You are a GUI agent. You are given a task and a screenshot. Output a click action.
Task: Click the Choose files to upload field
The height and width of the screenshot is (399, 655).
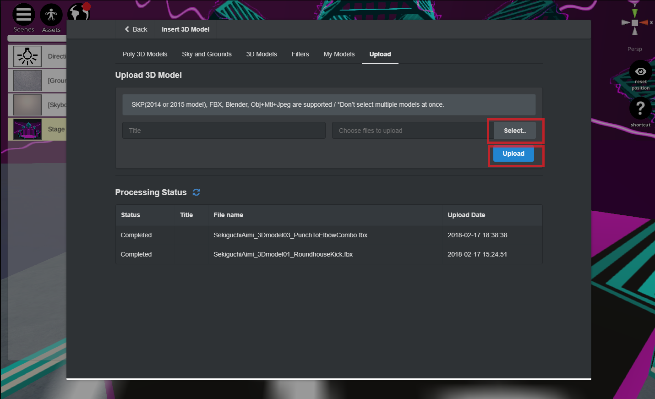click(413, 131)
